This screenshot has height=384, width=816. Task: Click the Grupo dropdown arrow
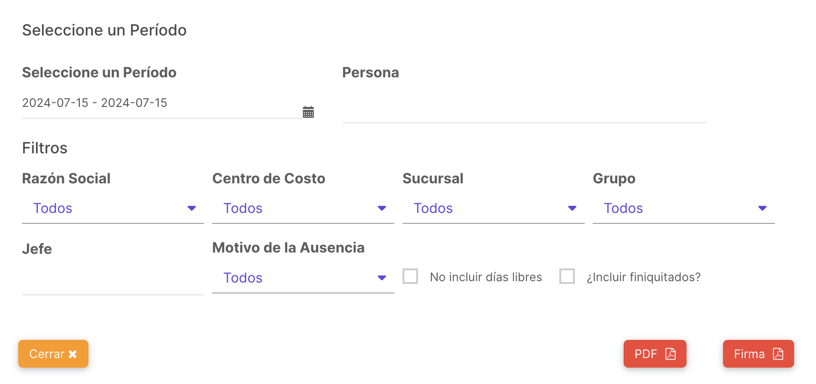pos(763,208)
